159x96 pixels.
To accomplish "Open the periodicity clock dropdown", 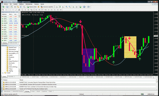I will pyautogui.click(x=84, y=7).
